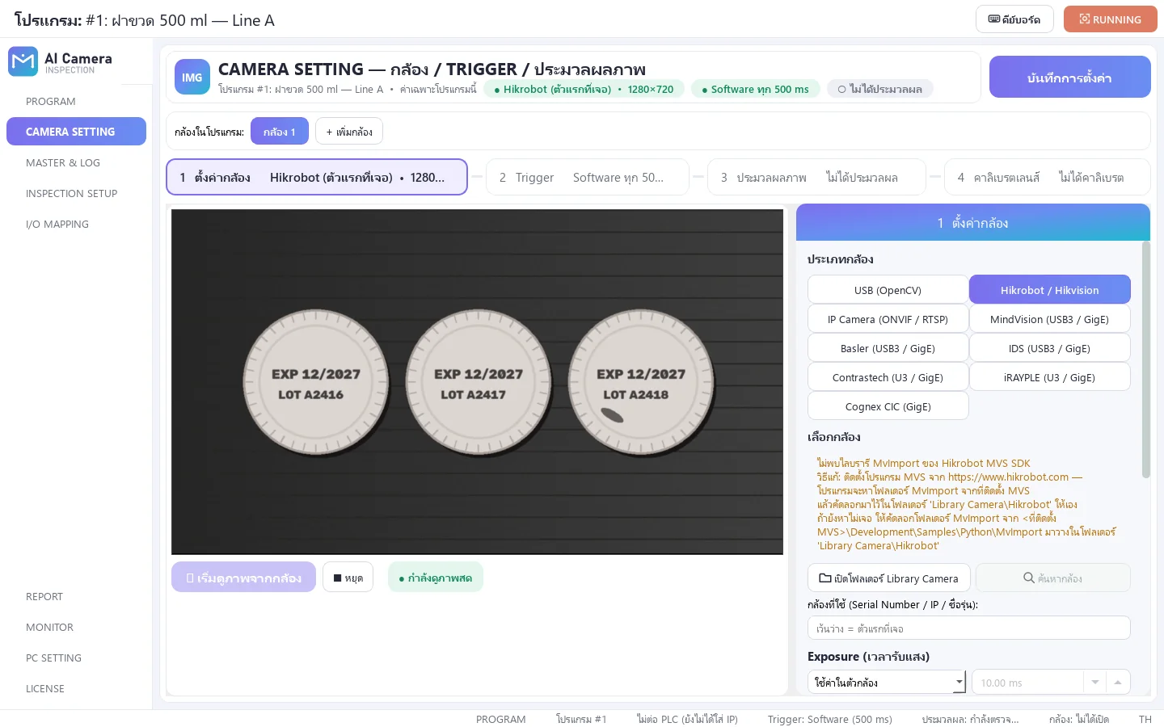1164x727 pixels.
Task: Stop the live view with หยุด button
Action: point(348,578)
